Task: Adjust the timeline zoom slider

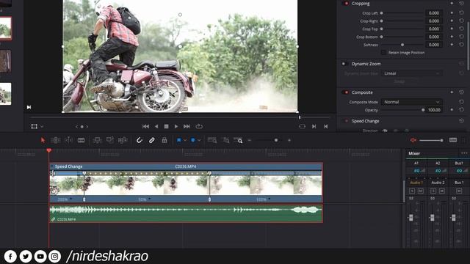Action: pos(276,140)
